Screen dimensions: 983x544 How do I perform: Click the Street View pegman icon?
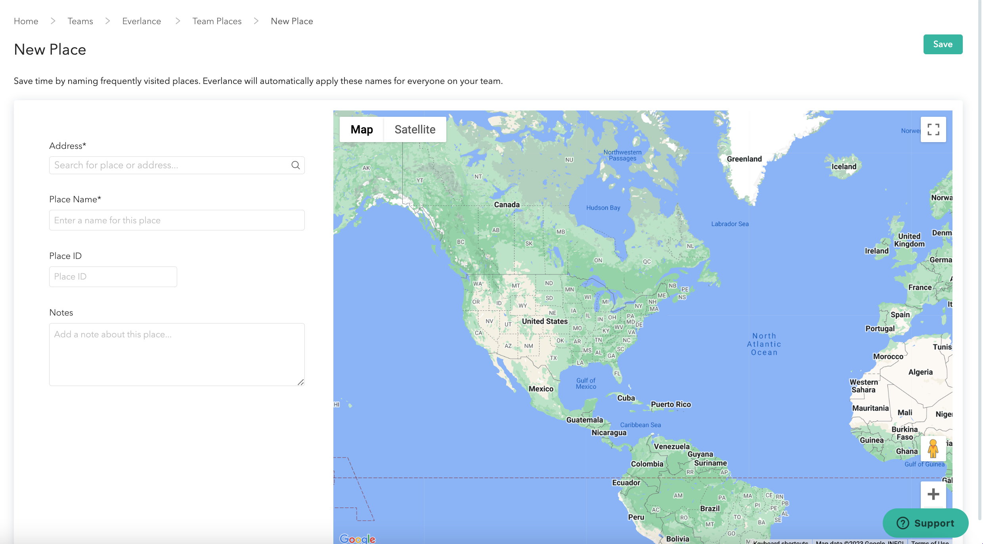933,449
